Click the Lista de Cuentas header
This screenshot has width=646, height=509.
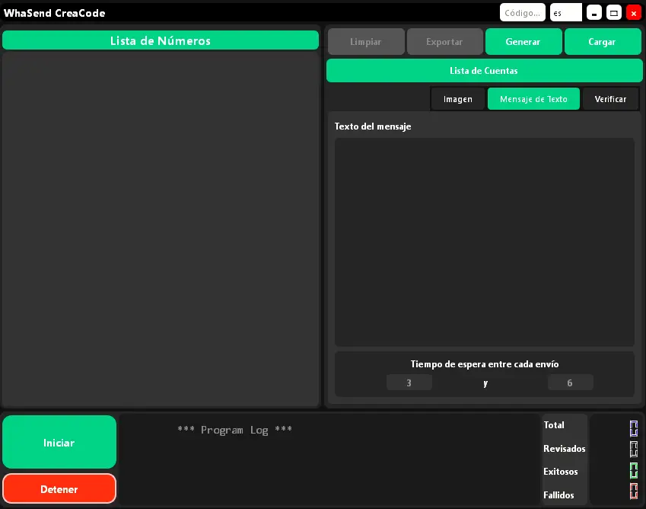484,70
